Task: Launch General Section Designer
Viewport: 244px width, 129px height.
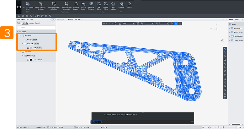Action: click(41, 6)
